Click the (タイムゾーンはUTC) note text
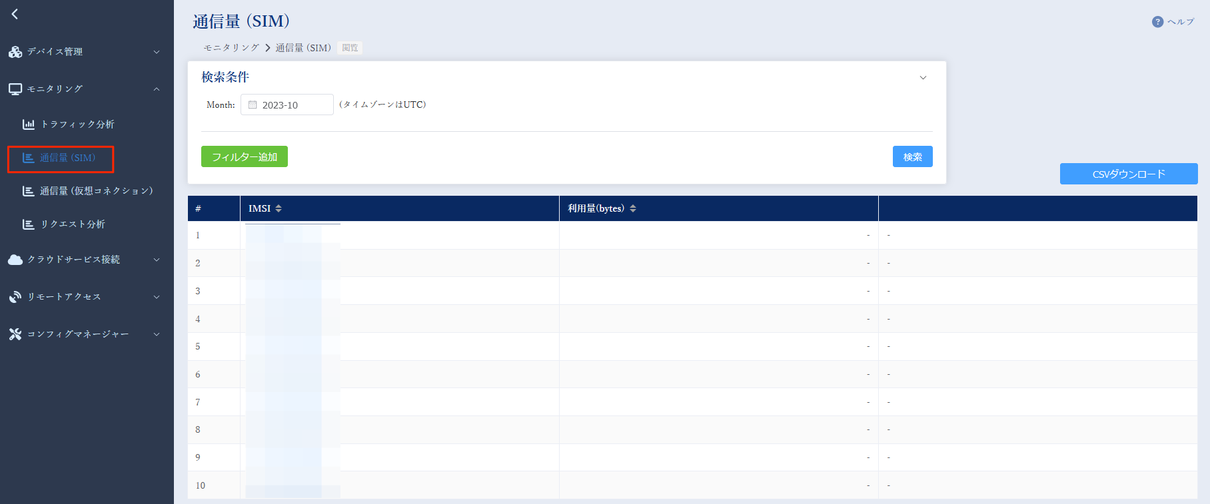 click(382, 105)
